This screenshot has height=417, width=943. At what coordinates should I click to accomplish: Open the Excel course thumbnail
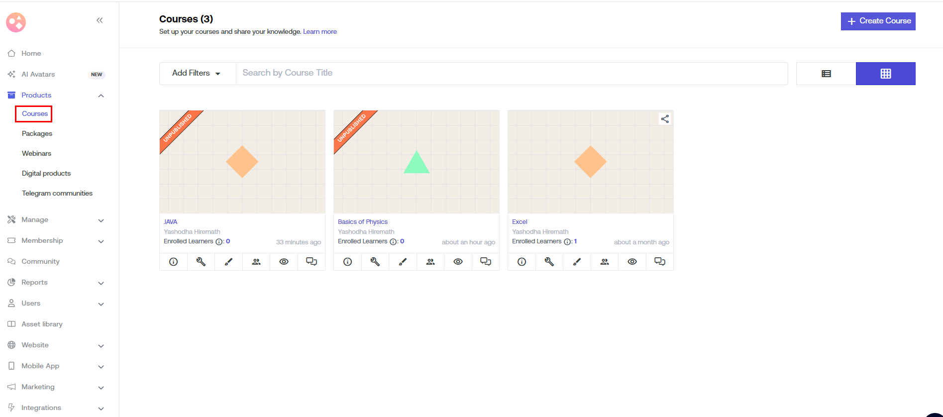[x=590, y=162]
